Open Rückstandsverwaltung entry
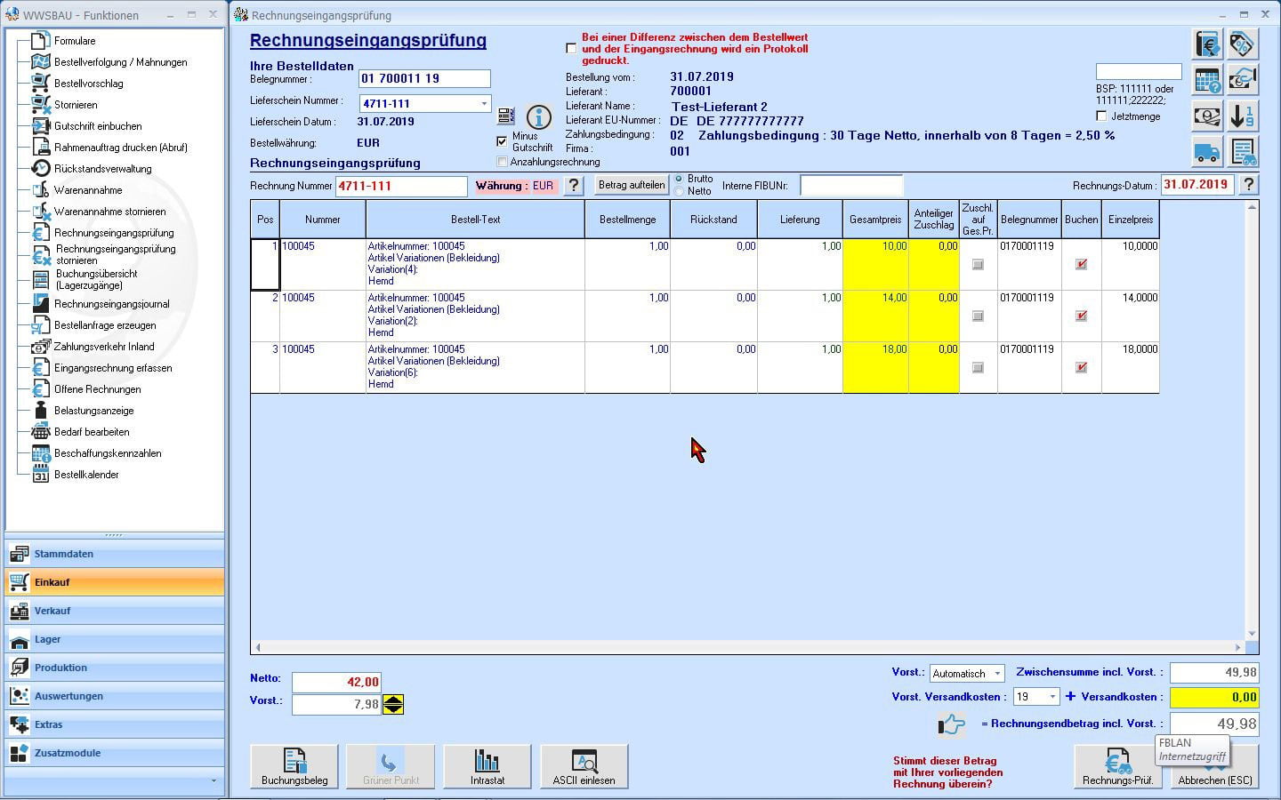The image size is (1281, 800). (x=102, y=169)
